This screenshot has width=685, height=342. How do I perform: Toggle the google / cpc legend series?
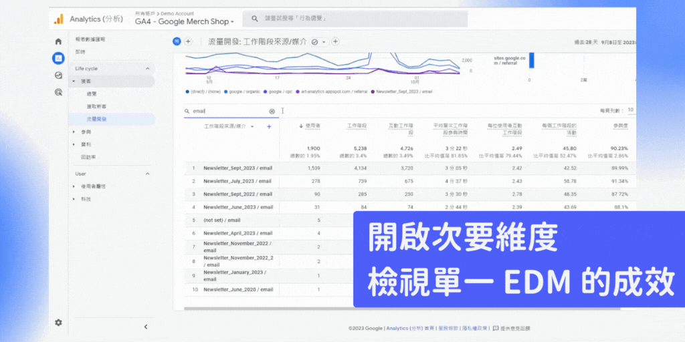click(277, 92)
